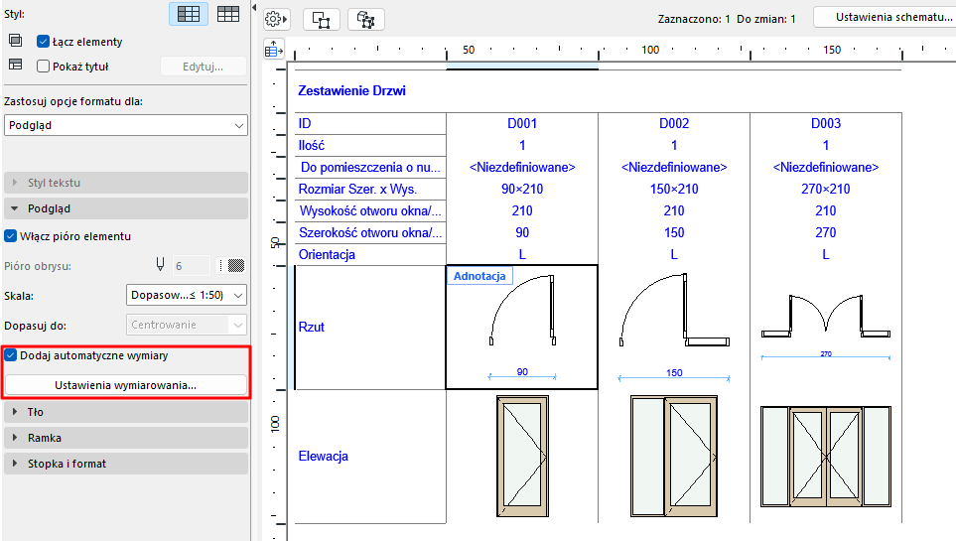The width and height of the screenshot is (956, 541).
Task: Open the Zastosuj opcje formatu Podgląd dropdown
Action: click(x=125, y=125)
